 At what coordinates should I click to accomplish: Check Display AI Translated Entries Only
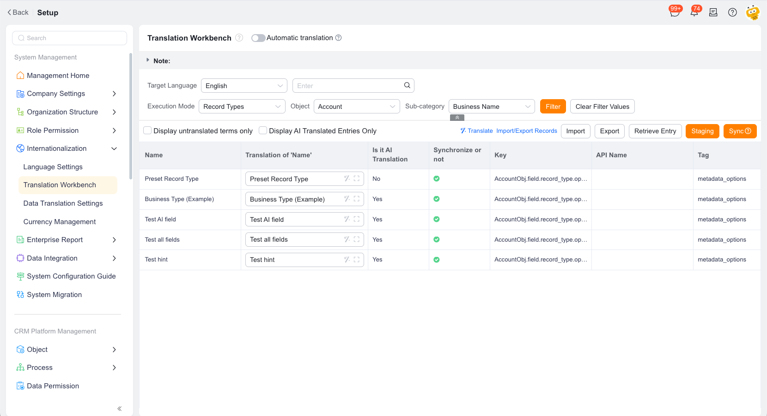(x=263, y=131)
